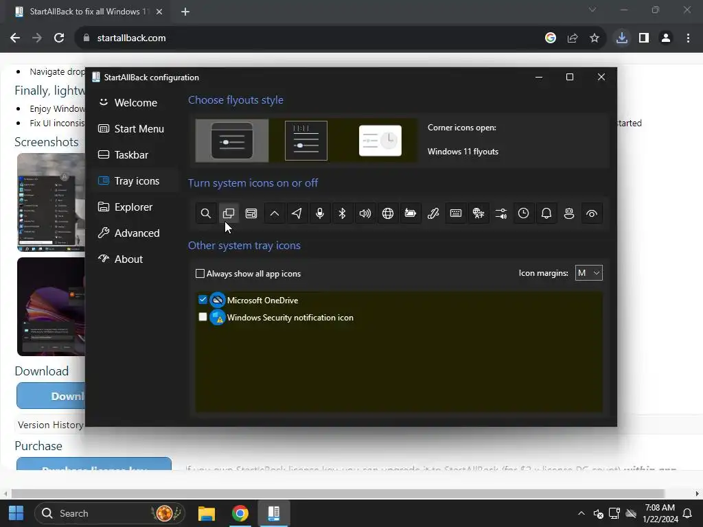Open the Taskbar section
The width and height of the screenshot is (703, 527).
[136, 154]
